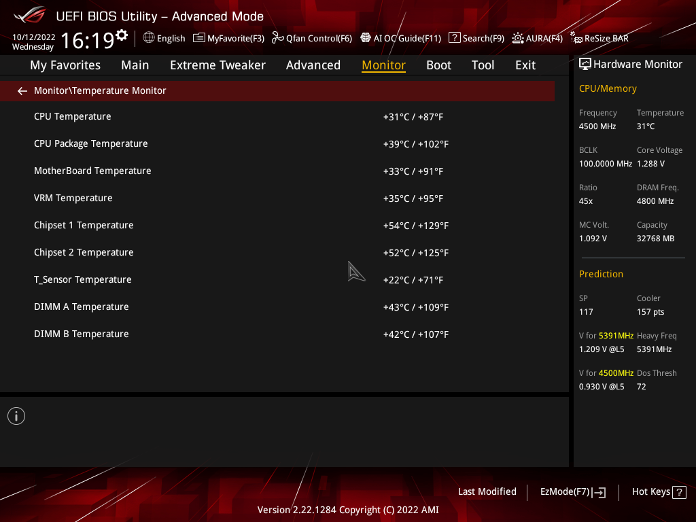Click the Hardware Monitor screen icon
Viewport: 696px width, 522px height.
pyautogui.click(x=585, y=65)
